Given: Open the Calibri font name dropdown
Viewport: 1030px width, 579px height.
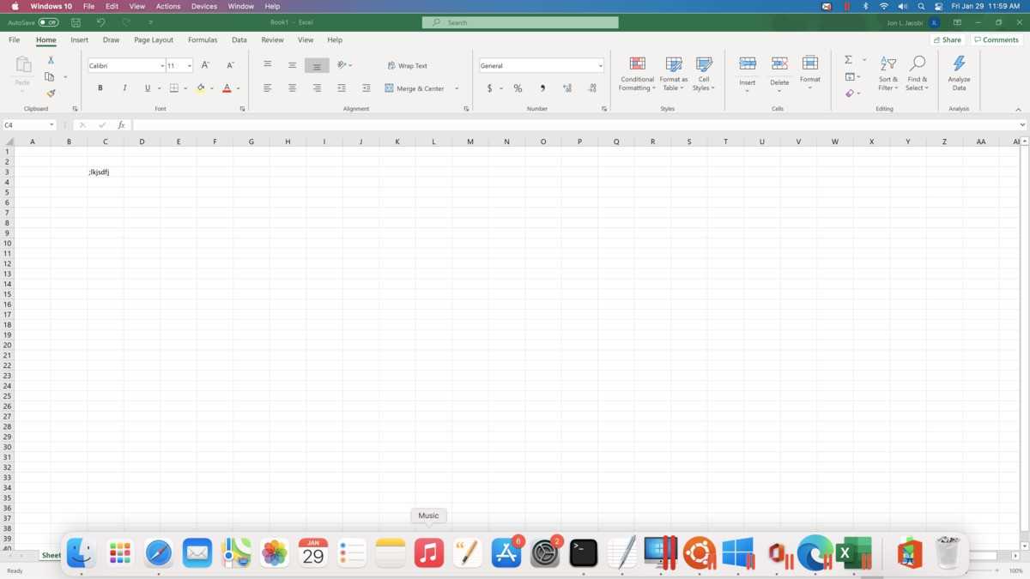Looking at the screenshot, I should coord(162,66).
